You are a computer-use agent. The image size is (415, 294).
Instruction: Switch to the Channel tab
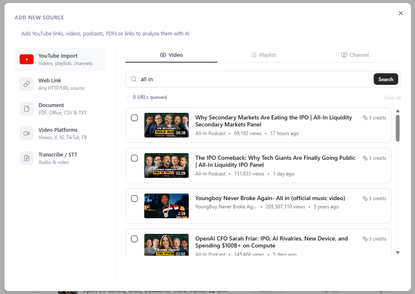(x=355, y=55)
